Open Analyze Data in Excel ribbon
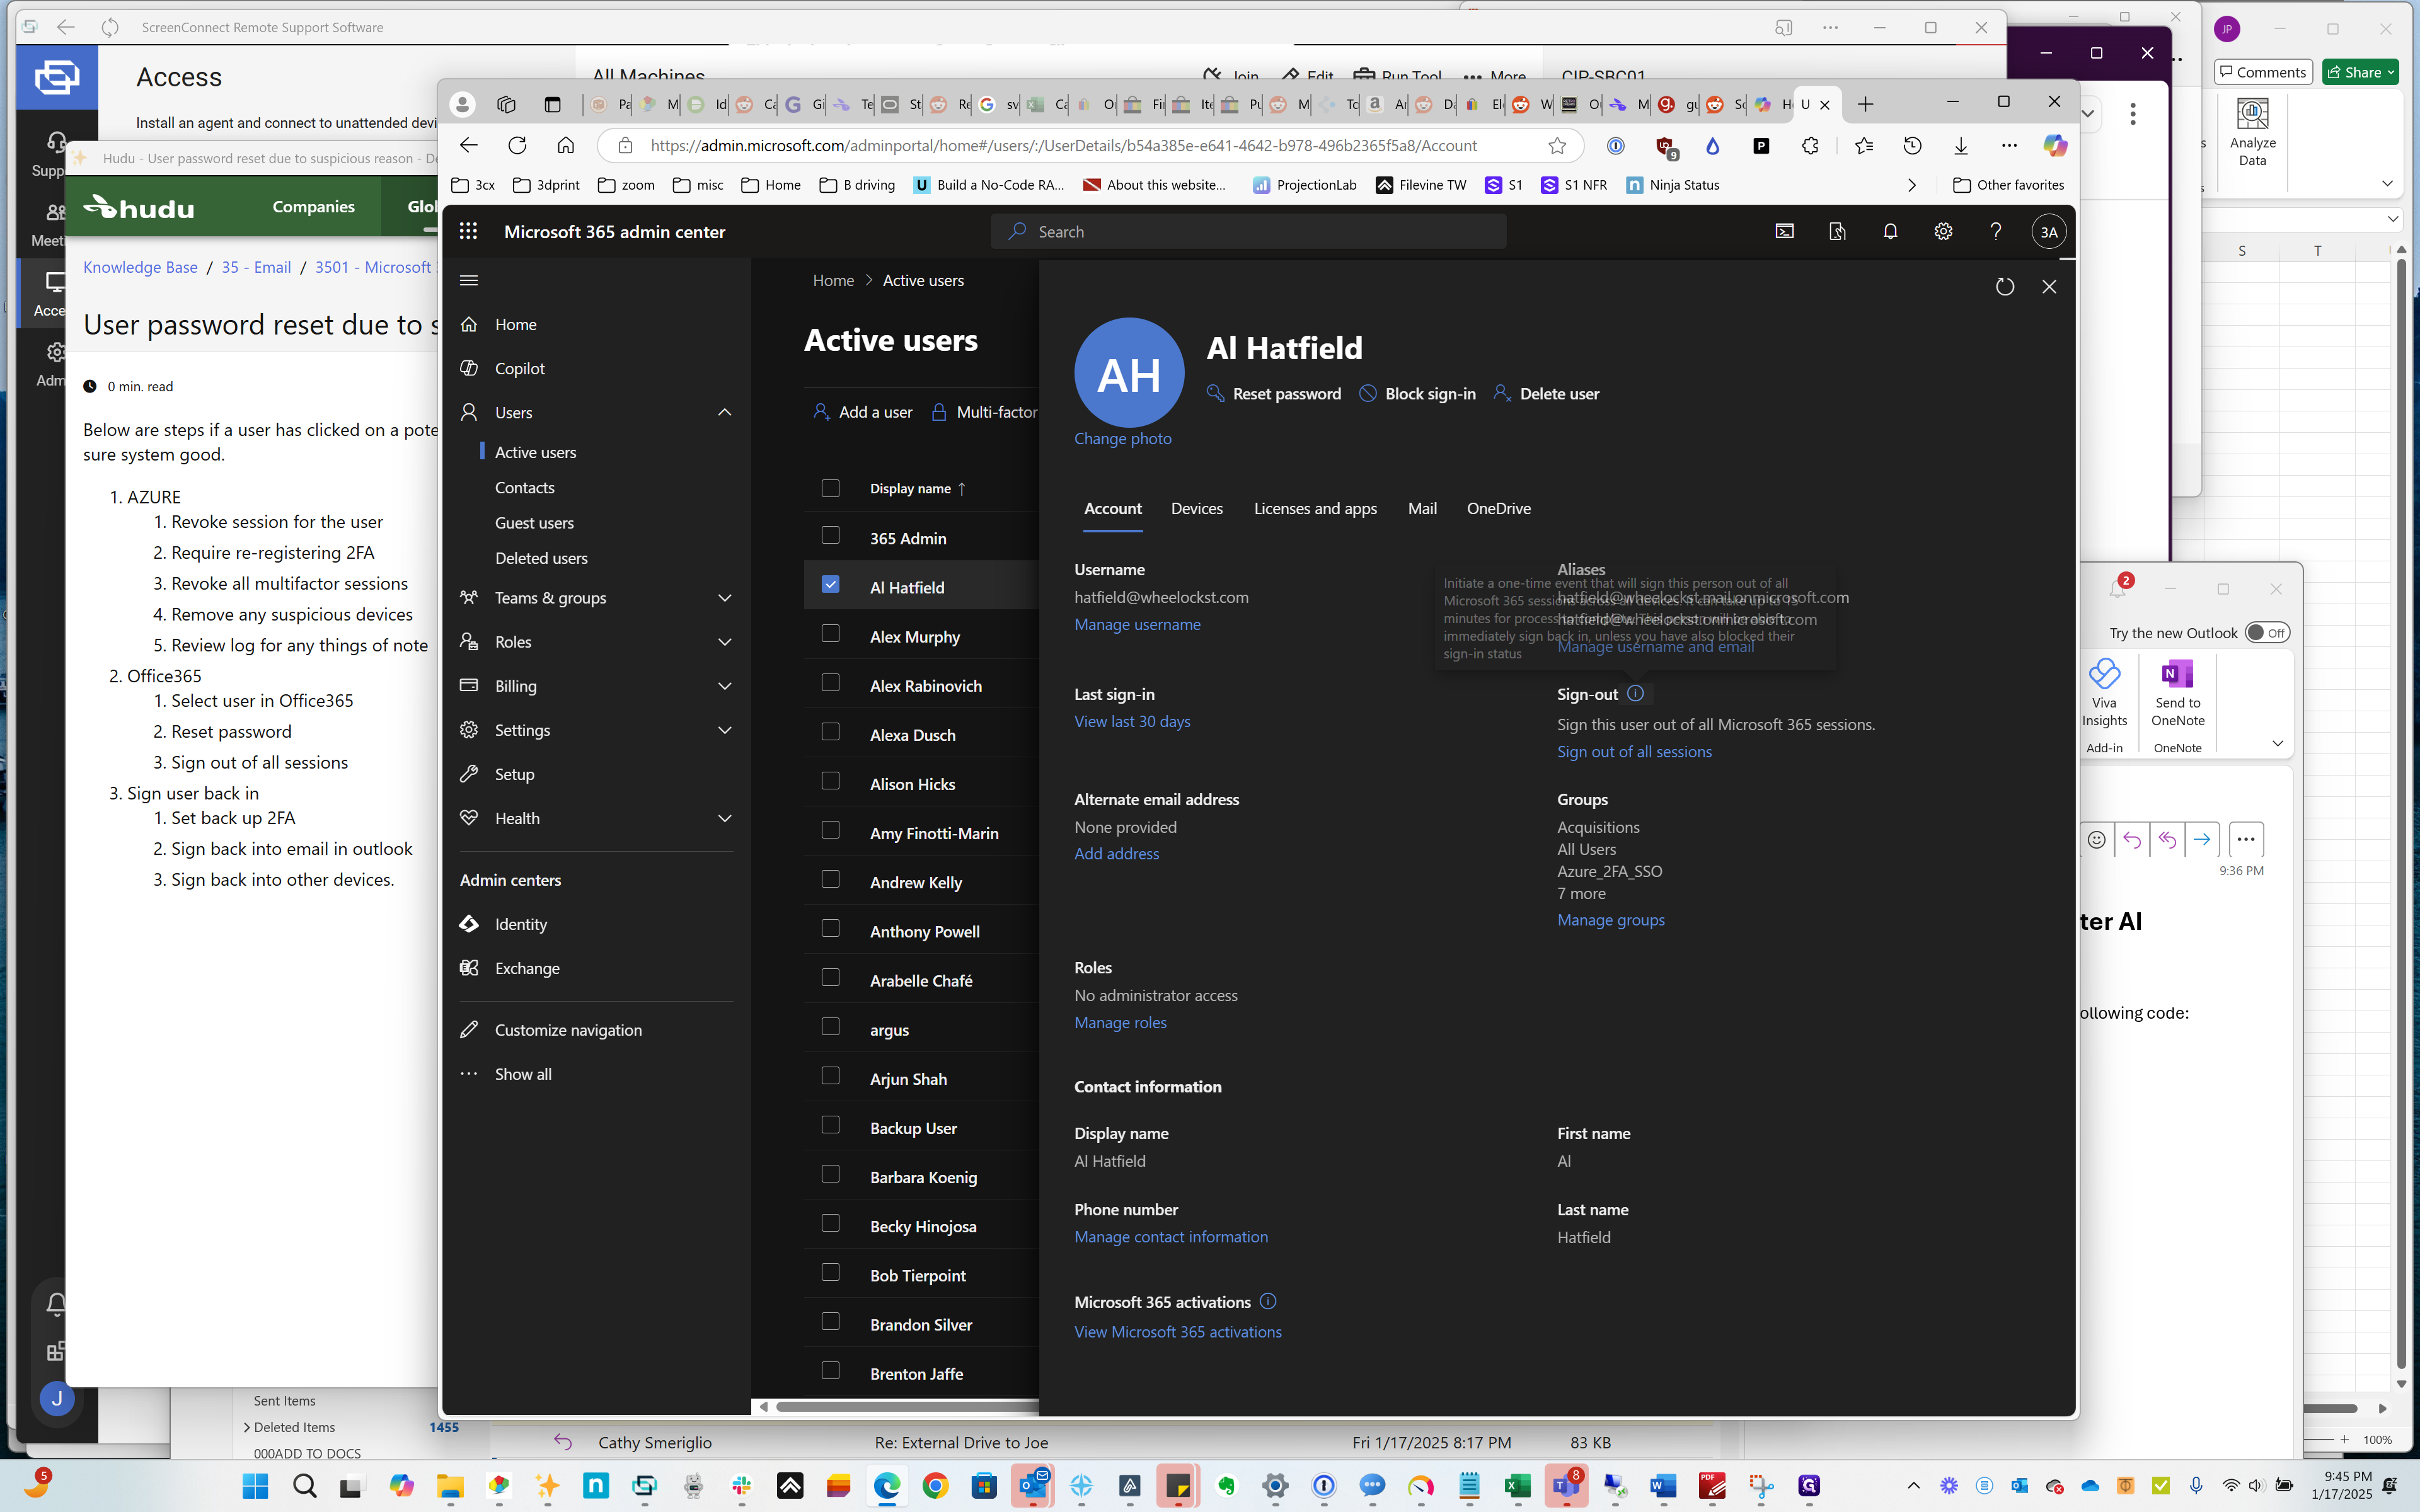The image size is (2420, 1512). point(2252,132)
